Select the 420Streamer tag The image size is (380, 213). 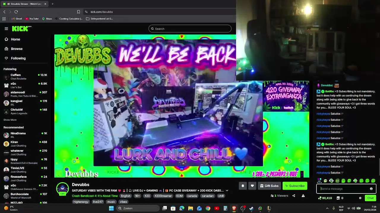point(163,196)
